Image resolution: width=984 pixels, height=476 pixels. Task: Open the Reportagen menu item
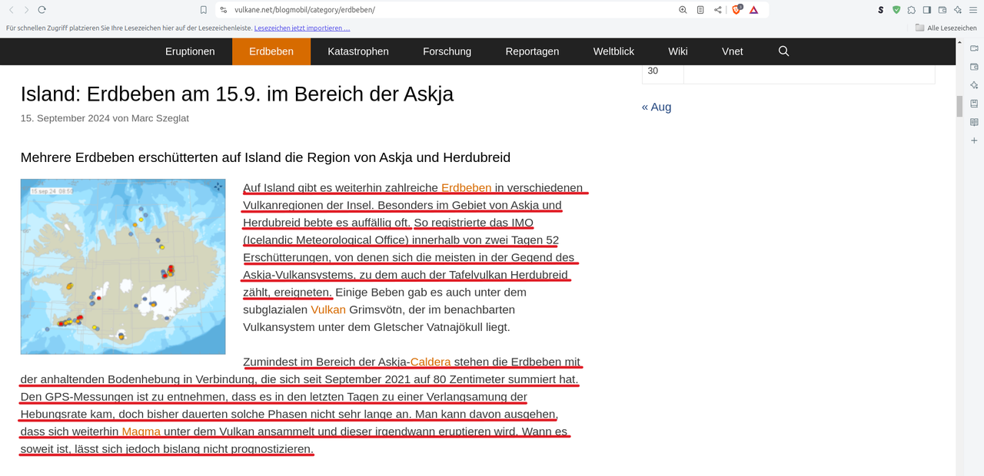[x=532, y=51]
